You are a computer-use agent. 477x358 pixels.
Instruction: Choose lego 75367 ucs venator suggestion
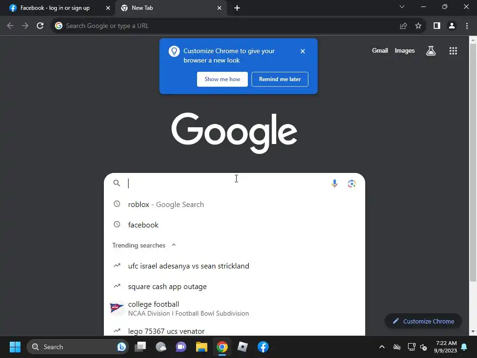[234, 330]
